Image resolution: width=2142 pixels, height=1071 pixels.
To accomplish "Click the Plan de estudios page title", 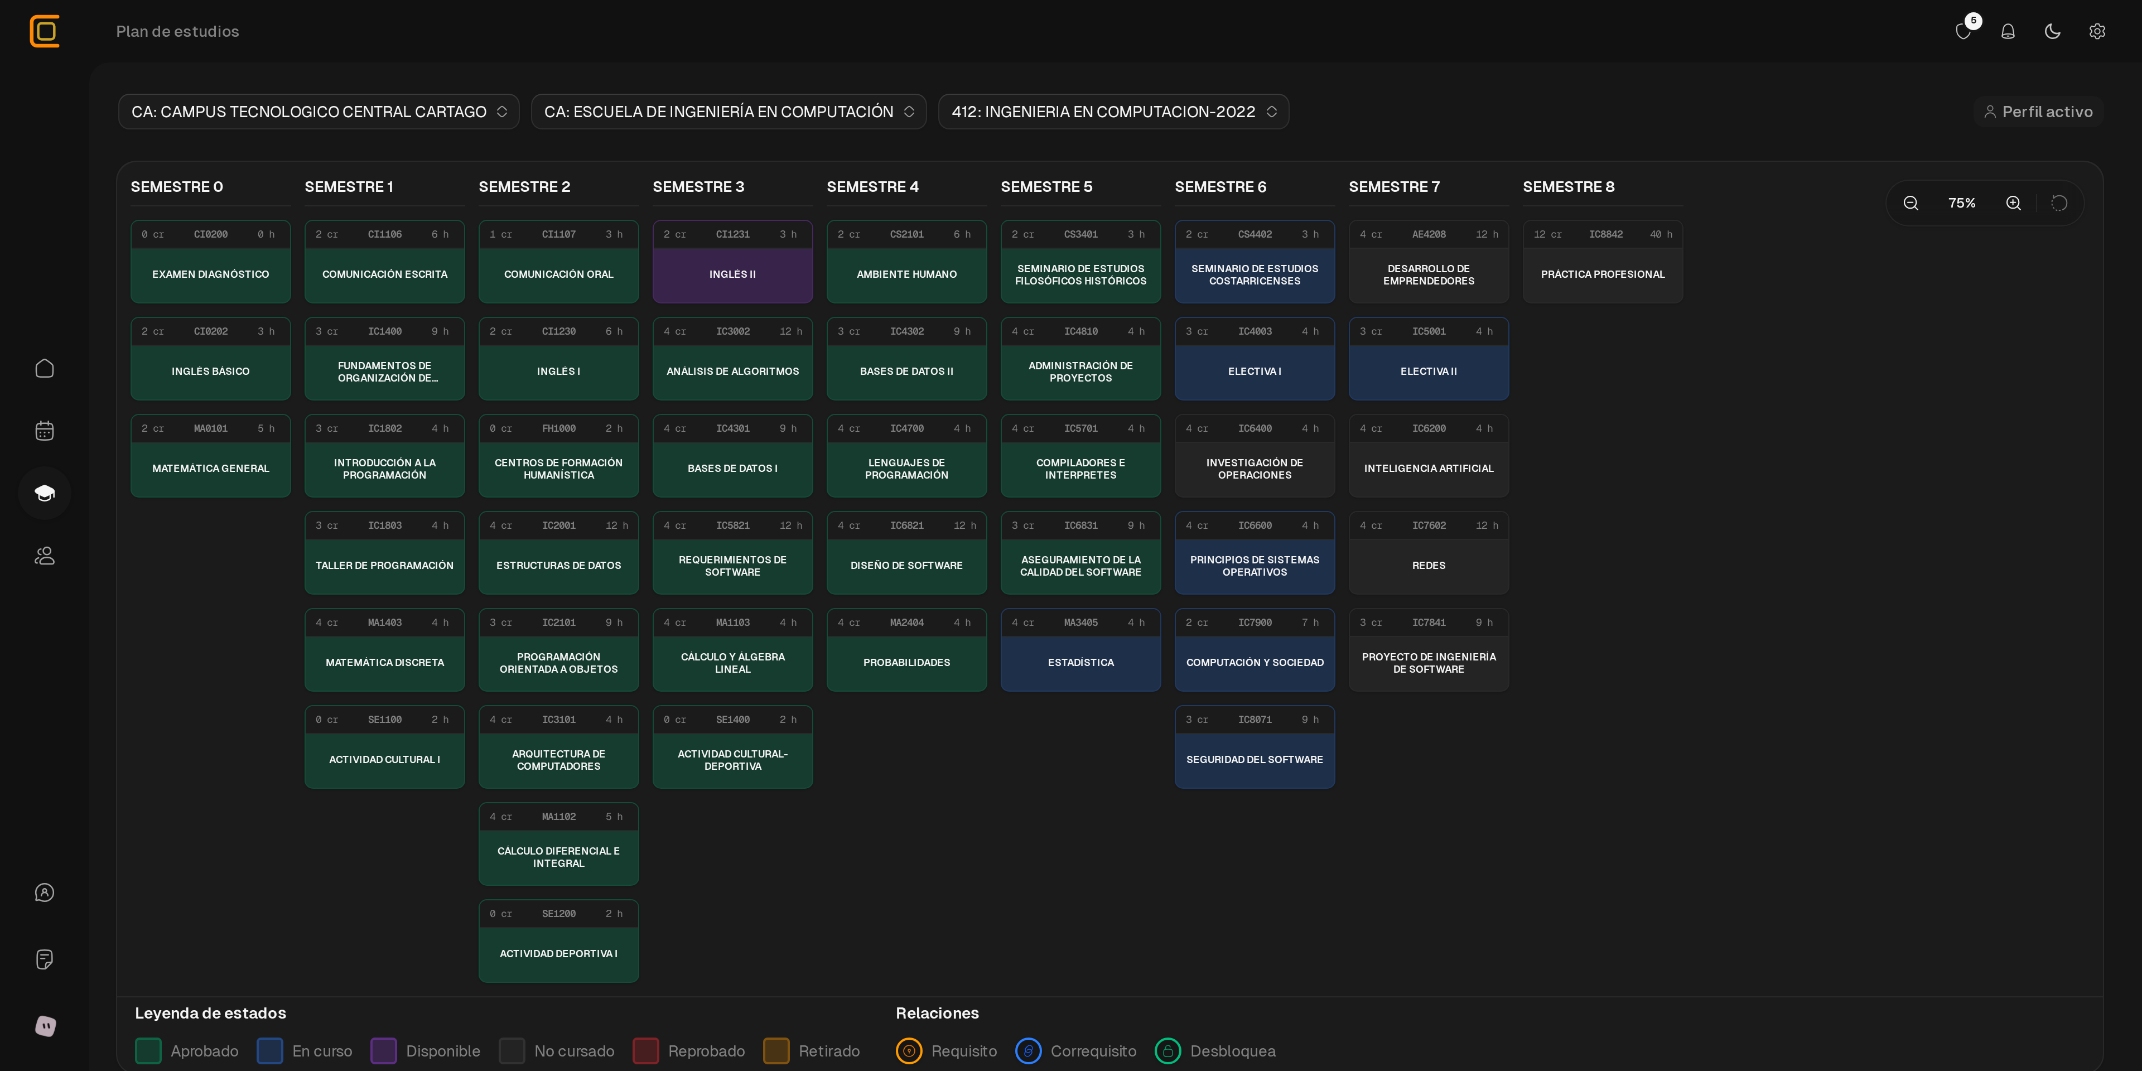I will click(178, 32).
